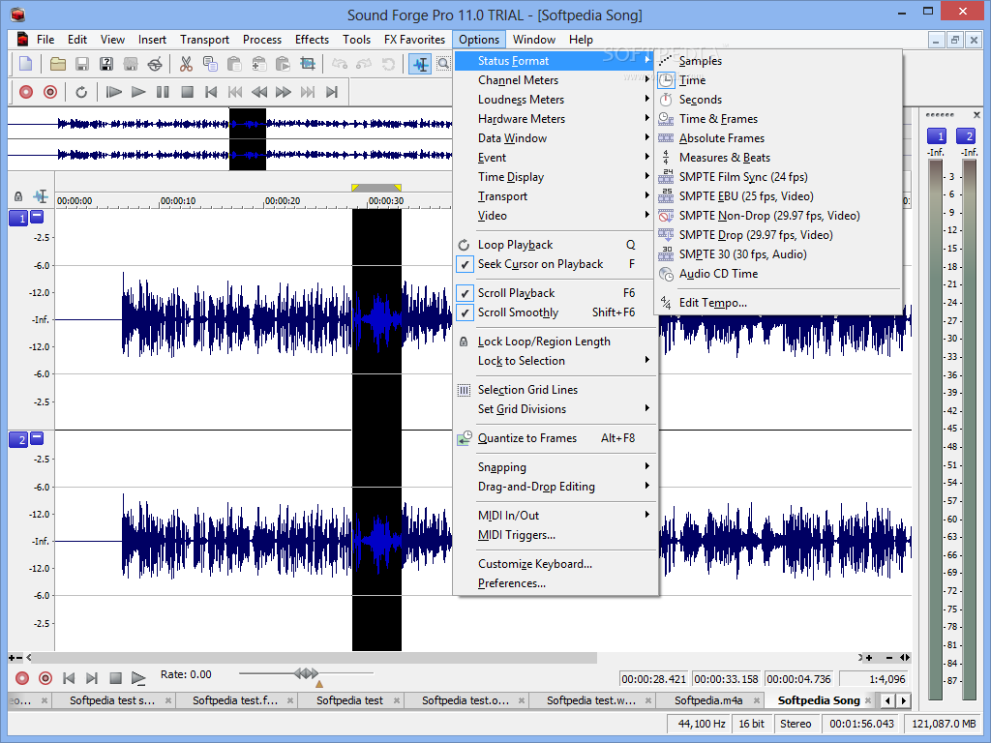The height and width of the screenshot is (743, 991).
Task: Open Preferences... from the Options menu
Action: [x=511, y=583]
